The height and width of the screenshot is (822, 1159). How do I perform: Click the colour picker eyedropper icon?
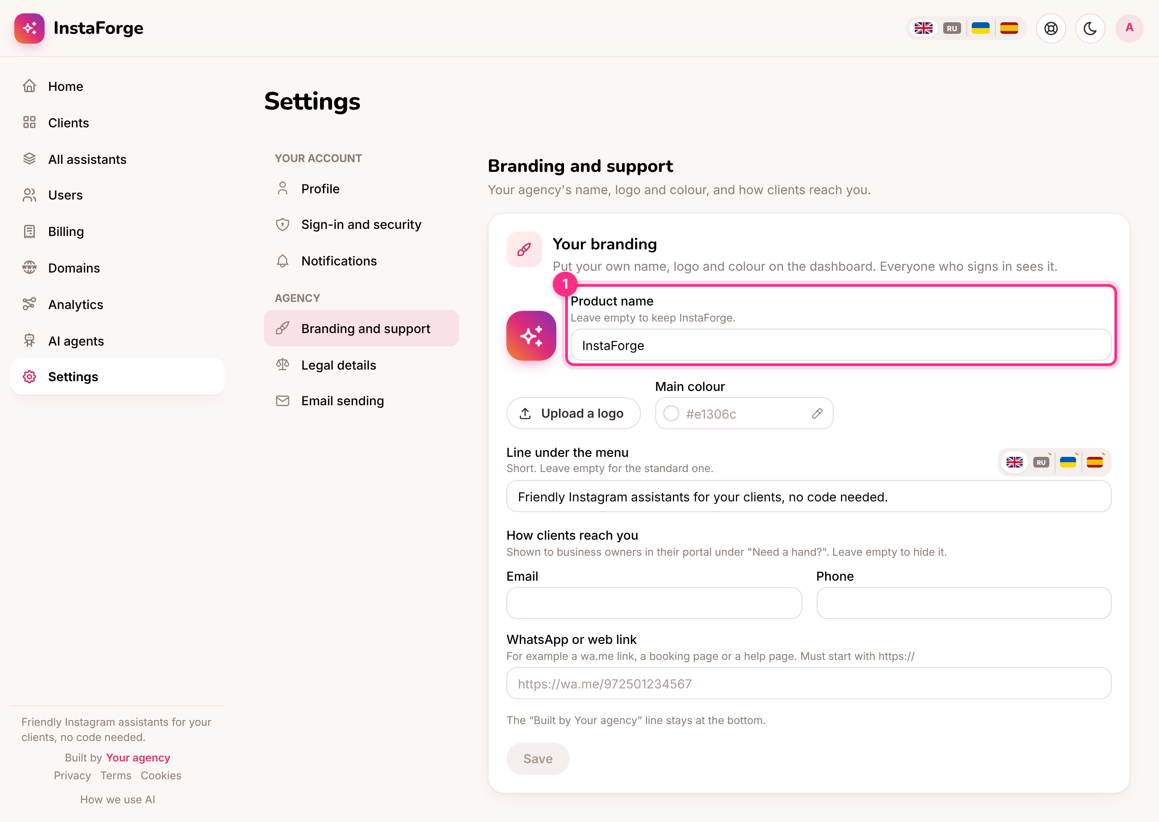817,414
